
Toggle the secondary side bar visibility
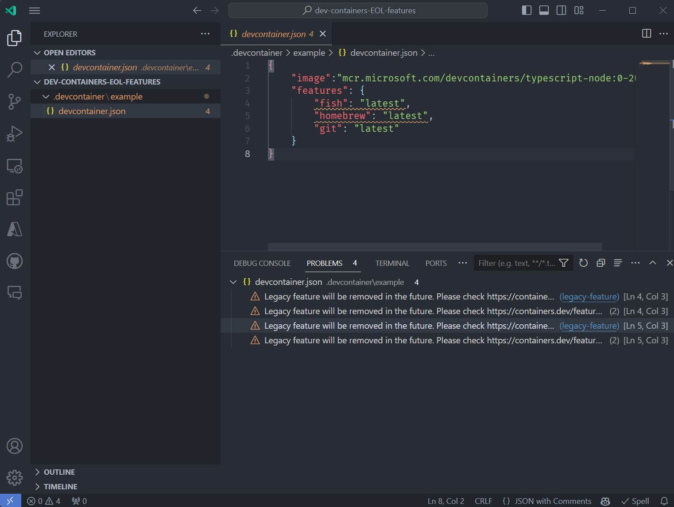coord(561,10)
